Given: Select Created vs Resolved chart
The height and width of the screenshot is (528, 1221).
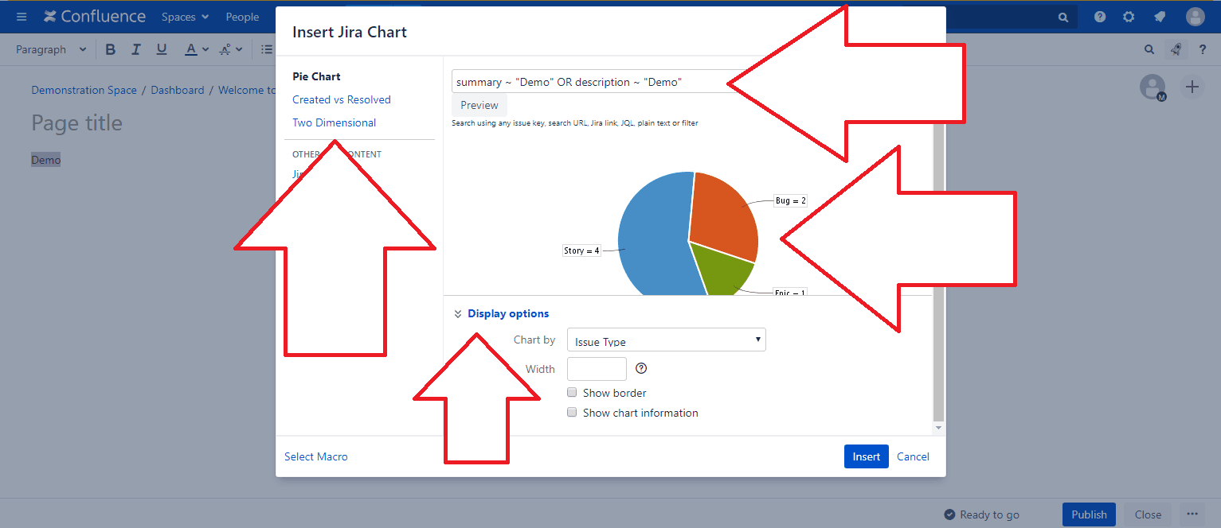Looking at the screenshot, I should point(342,99).
